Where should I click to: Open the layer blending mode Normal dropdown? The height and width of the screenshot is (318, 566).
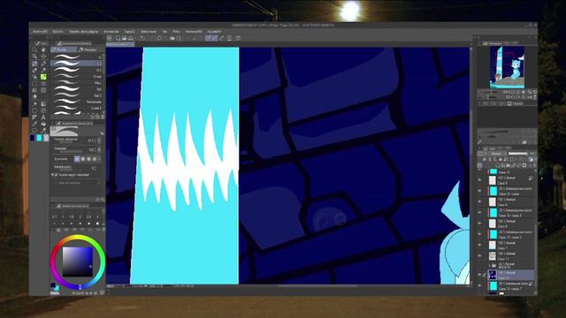point(497,154)
